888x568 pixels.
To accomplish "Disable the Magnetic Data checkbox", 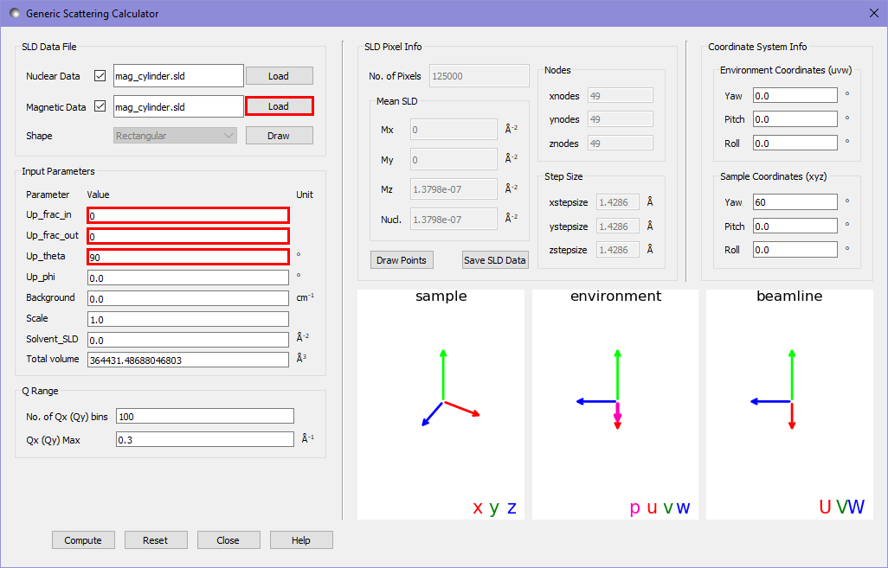I will point(100,106).
